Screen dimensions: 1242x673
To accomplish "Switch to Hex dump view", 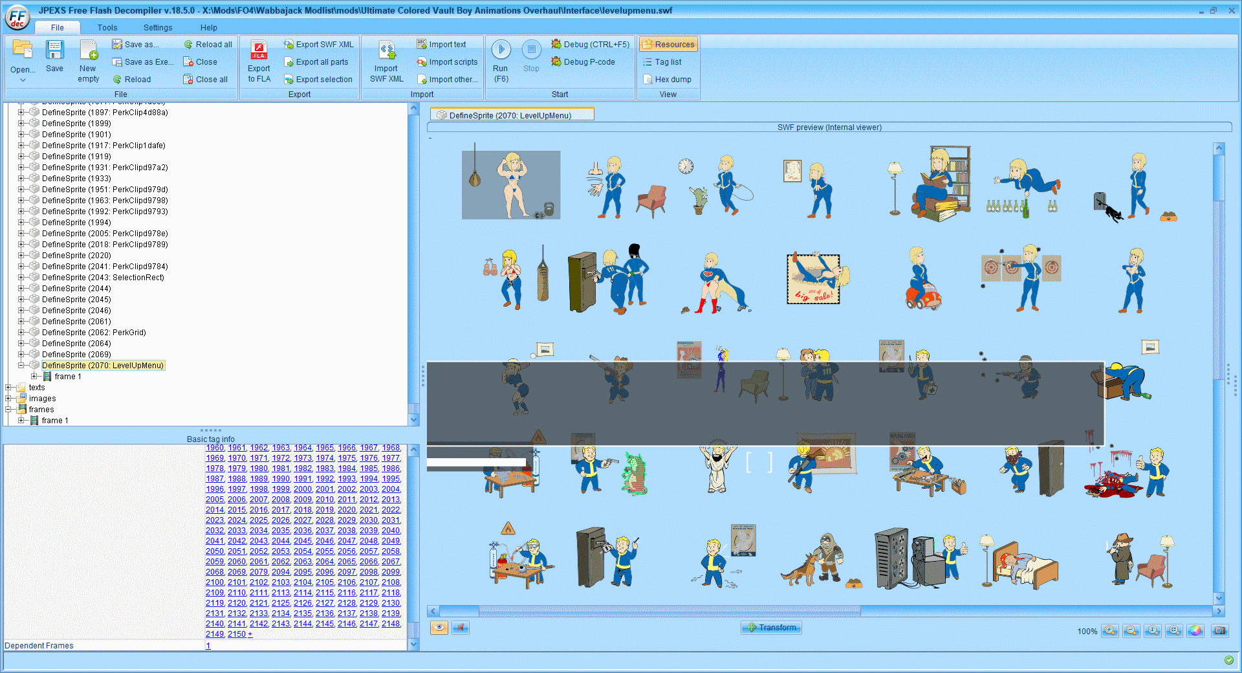I will point(668,80).
